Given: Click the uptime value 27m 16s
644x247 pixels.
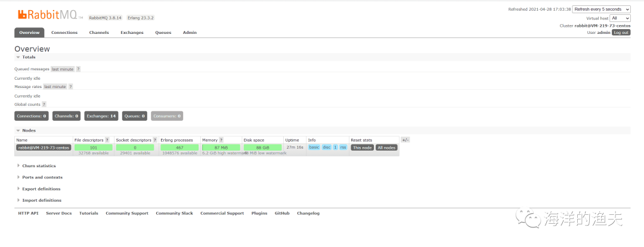Looking at the screenshot, I should click(295, 148).
